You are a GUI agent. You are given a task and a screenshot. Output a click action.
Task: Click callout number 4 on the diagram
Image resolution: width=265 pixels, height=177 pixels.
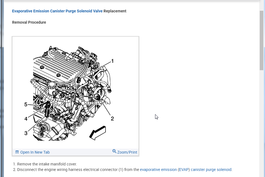(x=26, y=119)
